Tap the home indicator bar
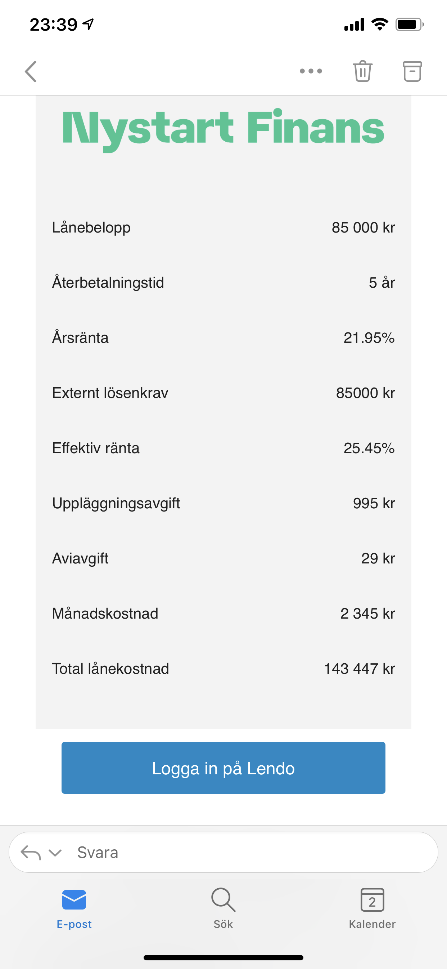The width and height of the screenshot is (447, 969). [223, 957]
